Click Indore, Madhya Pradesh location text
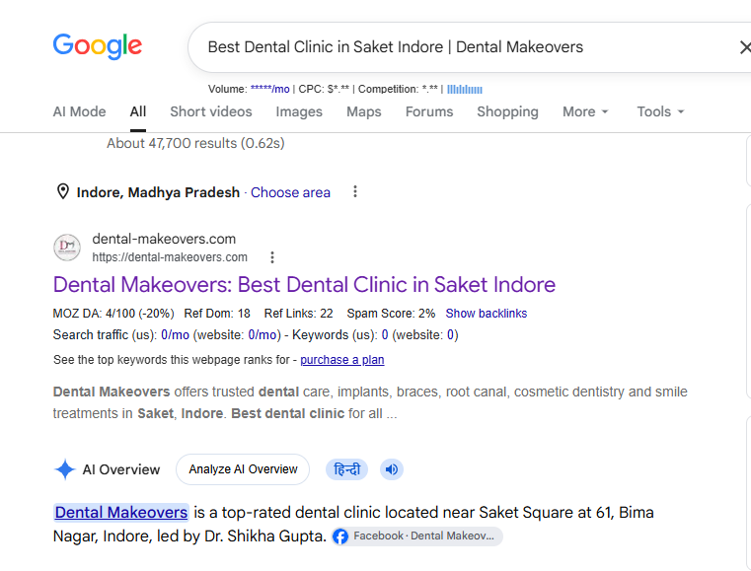 point(158,192)
